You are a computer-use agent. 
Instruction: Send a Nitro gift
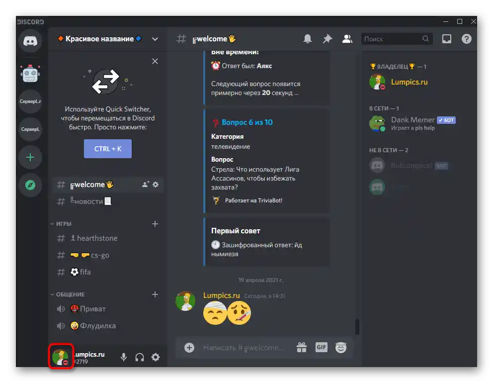pyautogui.click(x=302, y=348)
